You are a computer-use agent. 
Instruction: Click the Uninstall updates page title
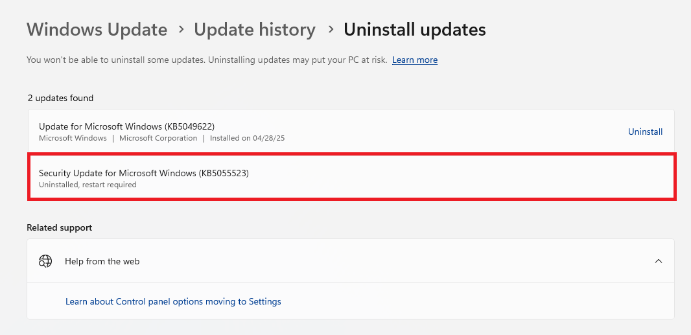point(415,30)
